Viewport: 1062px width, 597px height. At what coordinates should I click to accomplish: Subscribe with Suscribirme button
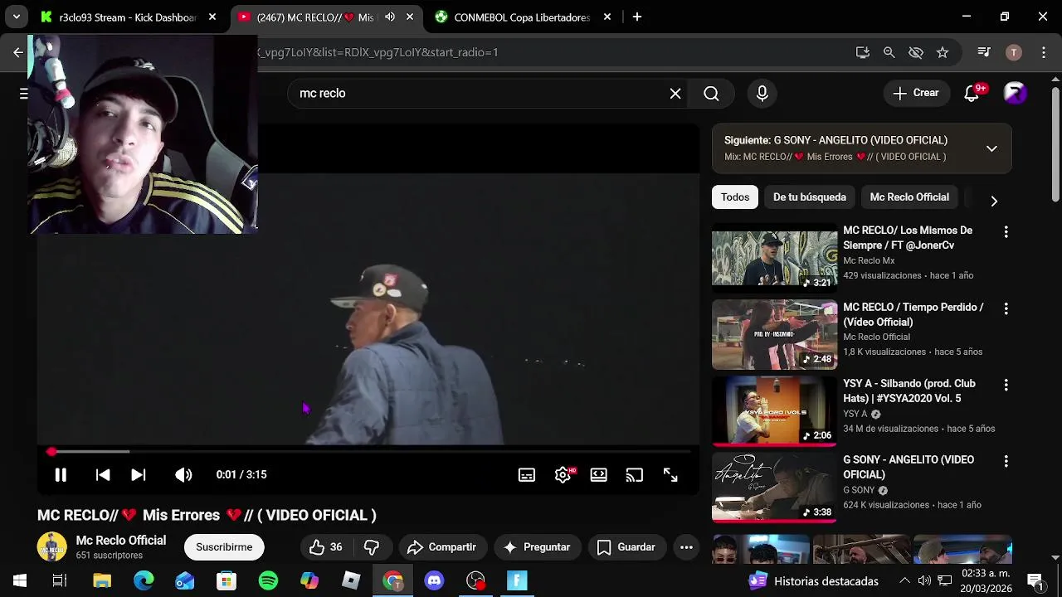[224, 547]
